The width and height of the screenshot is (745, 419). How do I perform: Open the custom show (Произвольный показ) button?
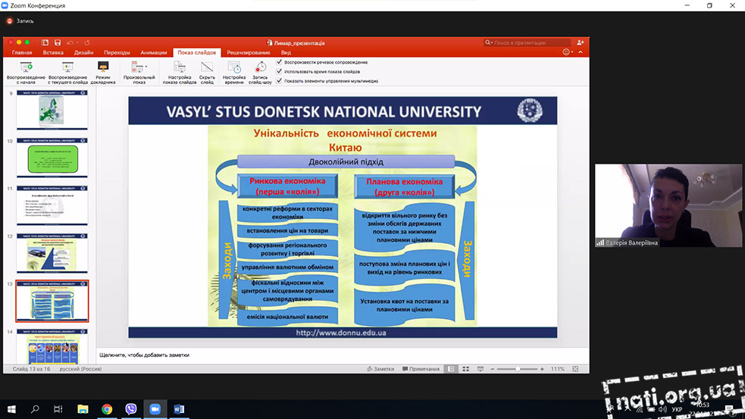click(x=139, y=72)
